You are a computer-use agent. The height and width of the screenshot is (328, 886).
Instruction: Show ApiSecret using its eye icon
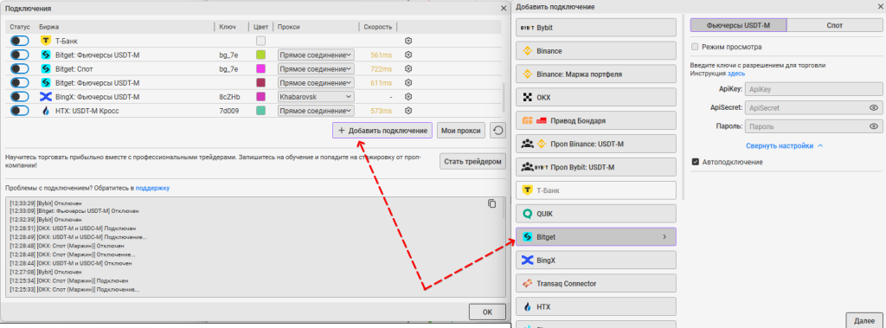click(x=874, y=107)
